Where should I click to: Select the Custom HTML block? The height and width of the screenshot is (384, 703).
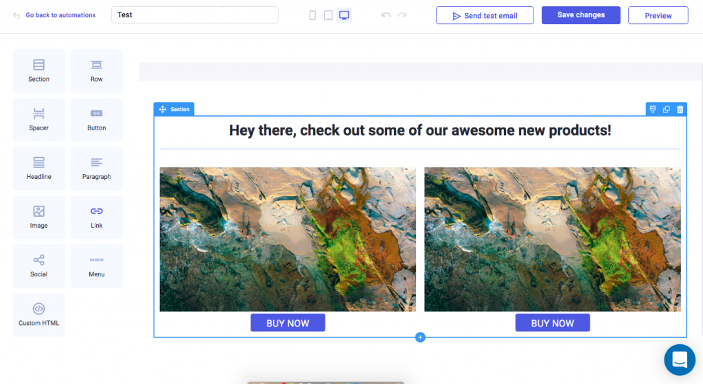(39, 315)
